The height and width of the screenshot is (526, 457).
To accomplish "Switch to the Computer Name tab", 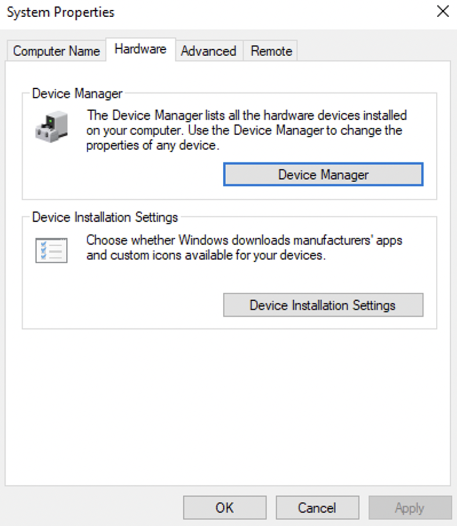I will point(56,51).
